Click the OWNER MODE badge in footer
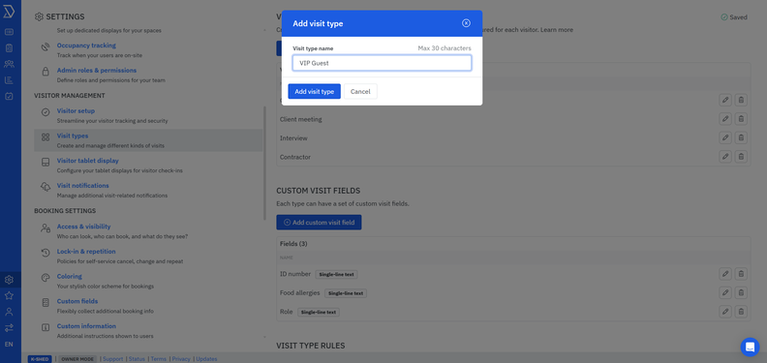The width and height of the screenshot is (767, 363). 78,358
